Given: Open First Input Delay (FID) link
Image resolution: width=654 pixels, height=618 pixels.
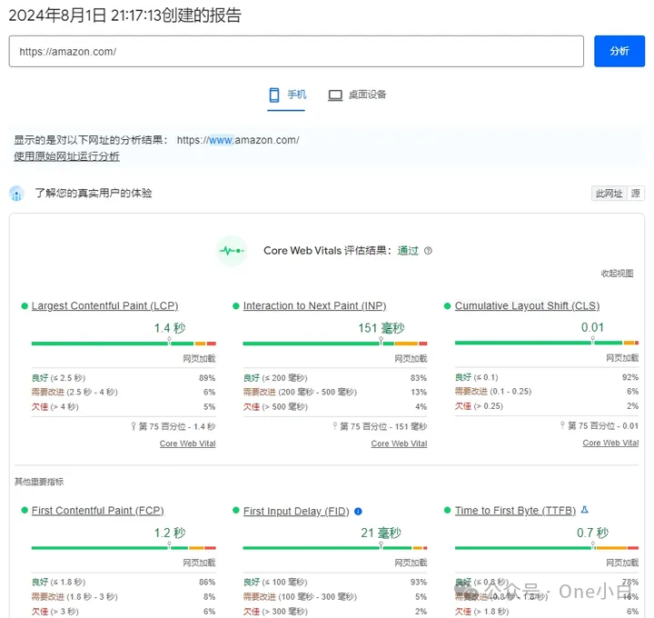Looking at the screenshot, I should click(x=296, y=511).
